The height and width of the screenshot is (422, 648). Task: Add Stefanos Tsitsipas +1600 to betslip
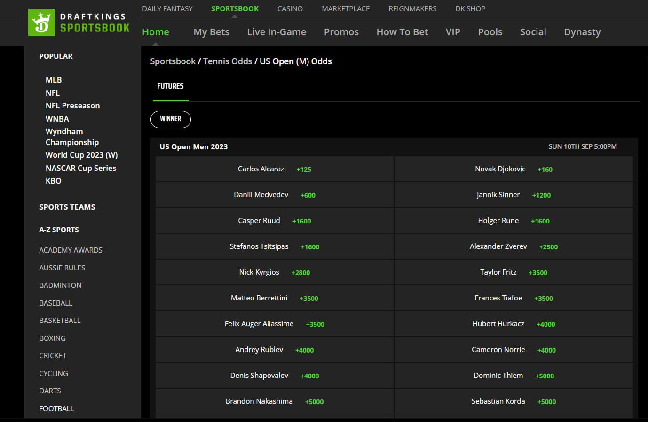[275, 246]
